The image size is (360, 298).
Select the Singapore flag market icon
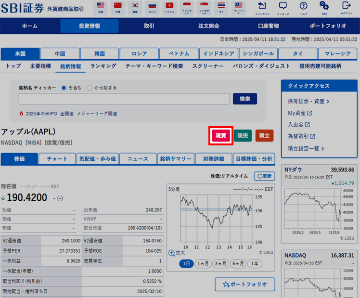[x=204, y=8]
